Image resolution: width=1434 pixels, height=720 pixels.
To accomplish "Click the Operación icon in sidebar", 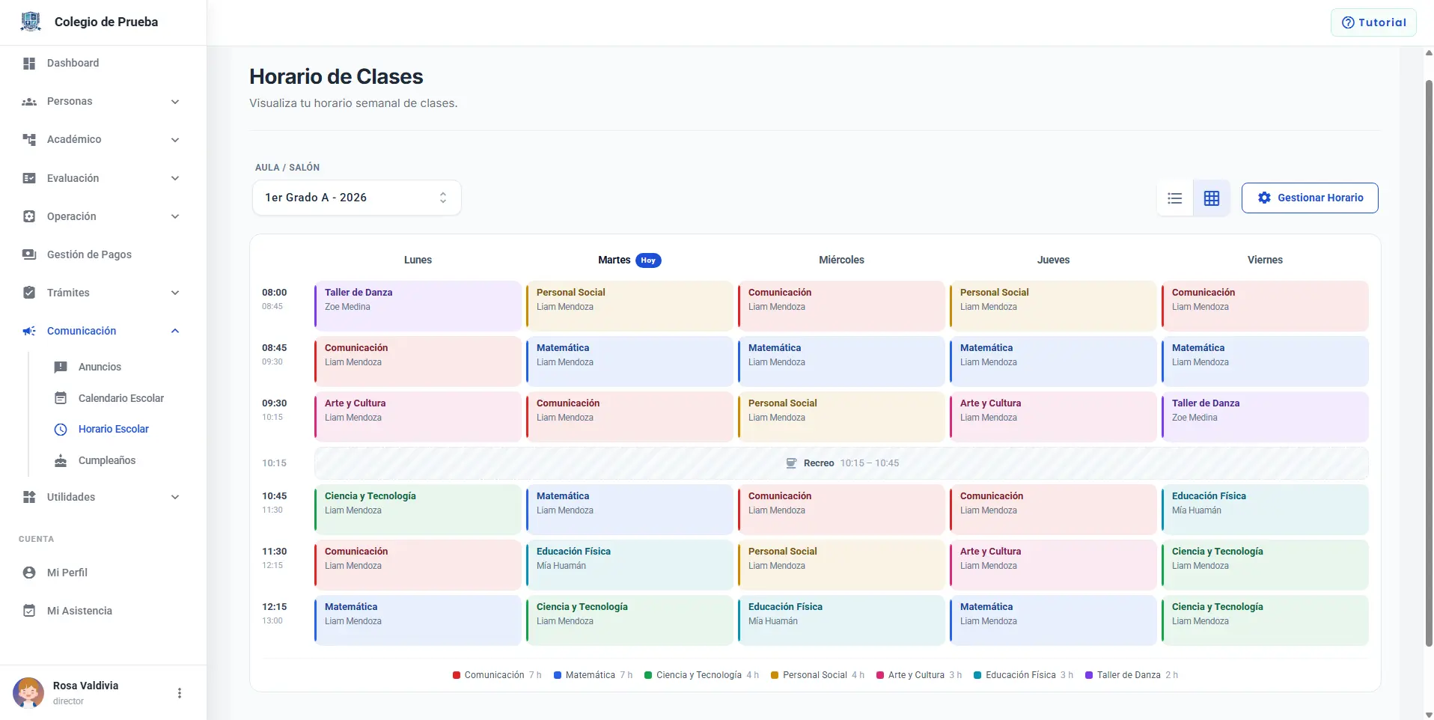I will [x=29, y=216].
